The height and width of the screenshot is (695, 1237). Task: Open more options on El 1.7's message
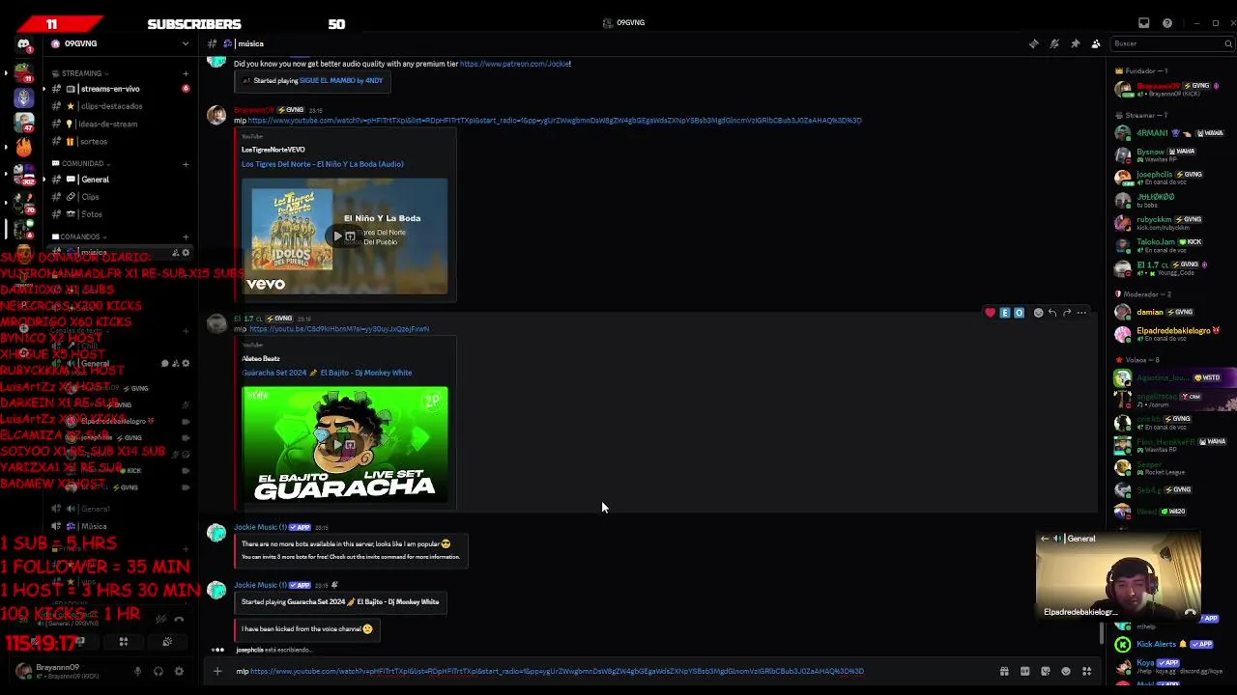point(1081,313)
